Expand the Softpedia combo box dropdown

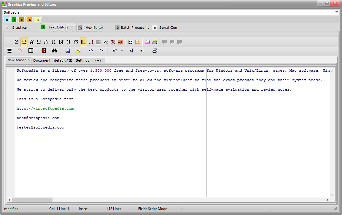[x=337, y=12]
